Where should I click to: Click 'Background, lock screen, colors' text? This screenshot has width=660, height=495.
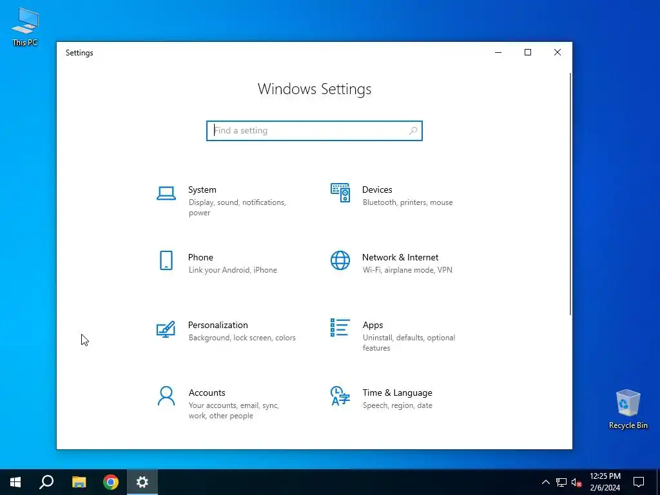click(x=242, y=338)
